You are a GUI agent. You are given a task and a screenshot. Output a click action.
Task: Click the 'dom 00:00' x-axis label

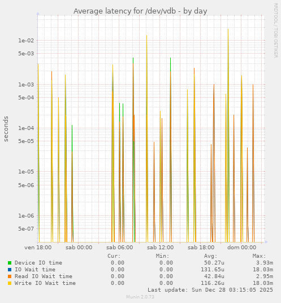tap(242, 248)
